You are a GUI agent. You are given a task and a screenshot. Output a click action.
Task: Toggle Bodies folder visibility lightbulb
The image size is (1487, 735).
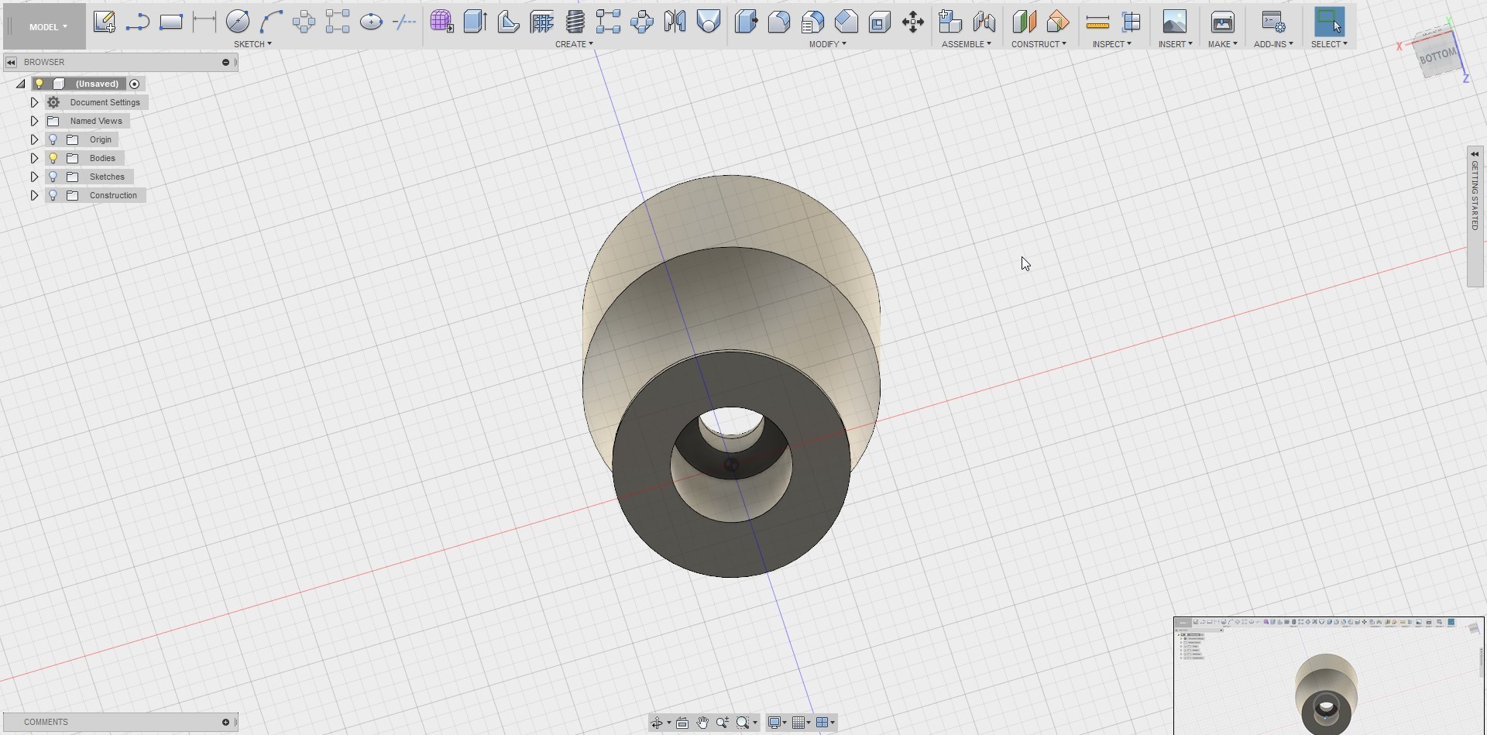(53, 158)
